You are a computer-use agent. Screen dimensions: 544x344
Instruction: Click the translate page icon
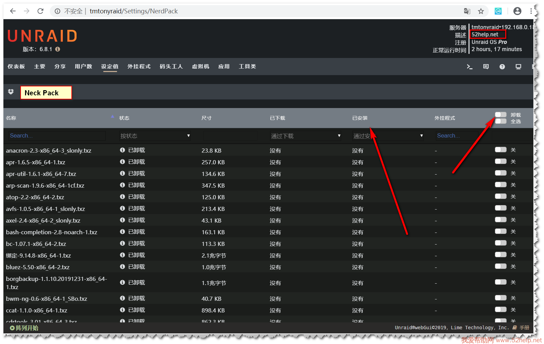point(467,11)
